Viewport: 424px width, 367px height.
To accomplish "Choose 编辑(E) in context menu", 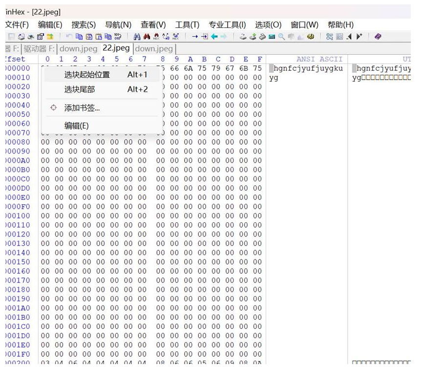I will coord(102,126).
